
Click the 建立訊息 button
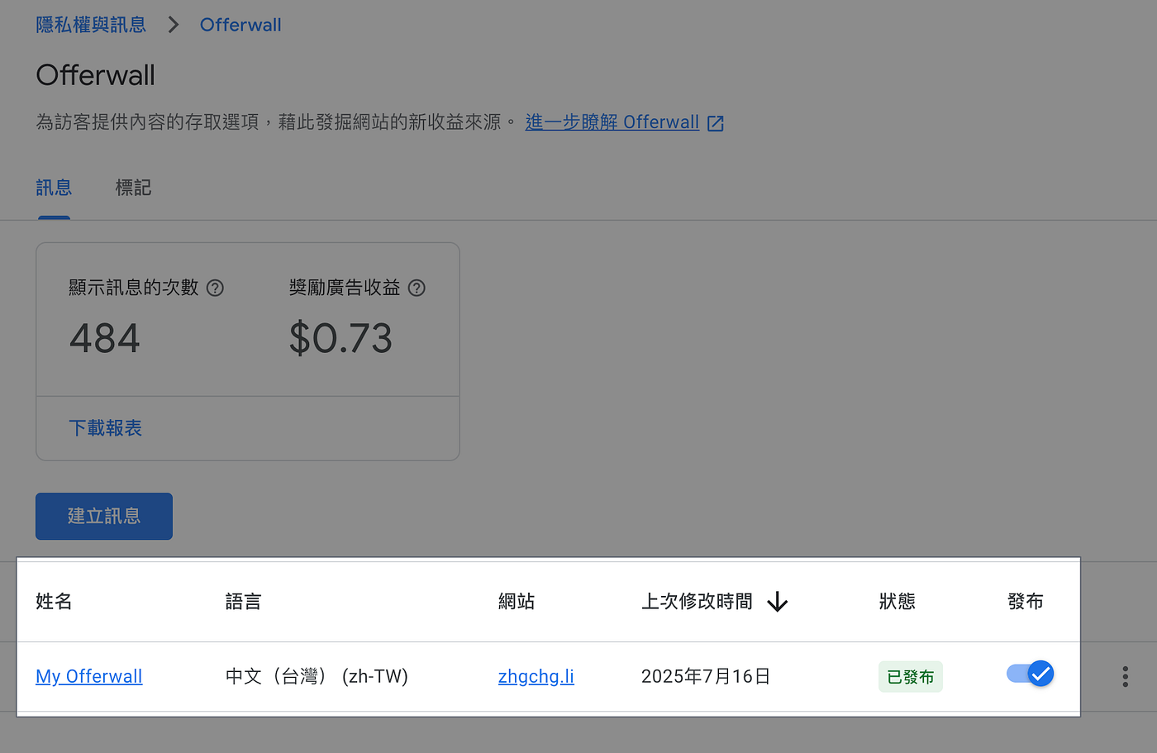point(104,516)
